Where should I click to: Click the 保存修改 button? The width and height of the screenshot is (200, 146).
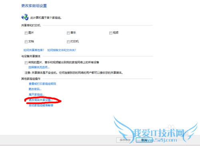point(125,140)
